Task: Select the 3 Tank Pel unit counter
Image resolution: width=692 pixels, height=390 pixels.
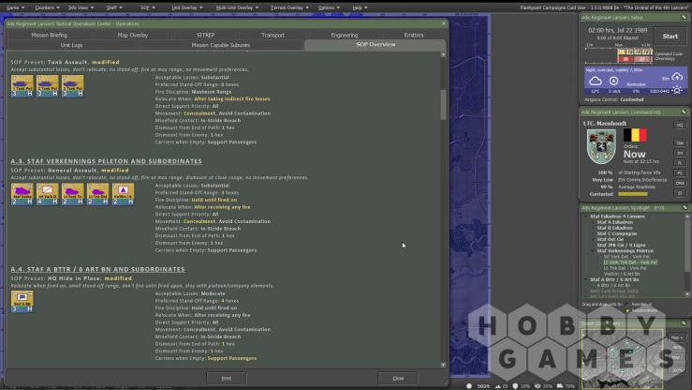Action: tap(72, 85)
